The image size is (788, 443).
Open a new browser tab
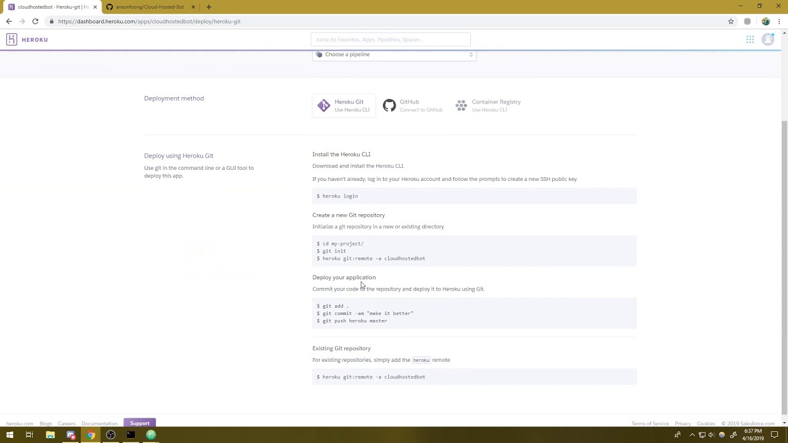(209, 7)
